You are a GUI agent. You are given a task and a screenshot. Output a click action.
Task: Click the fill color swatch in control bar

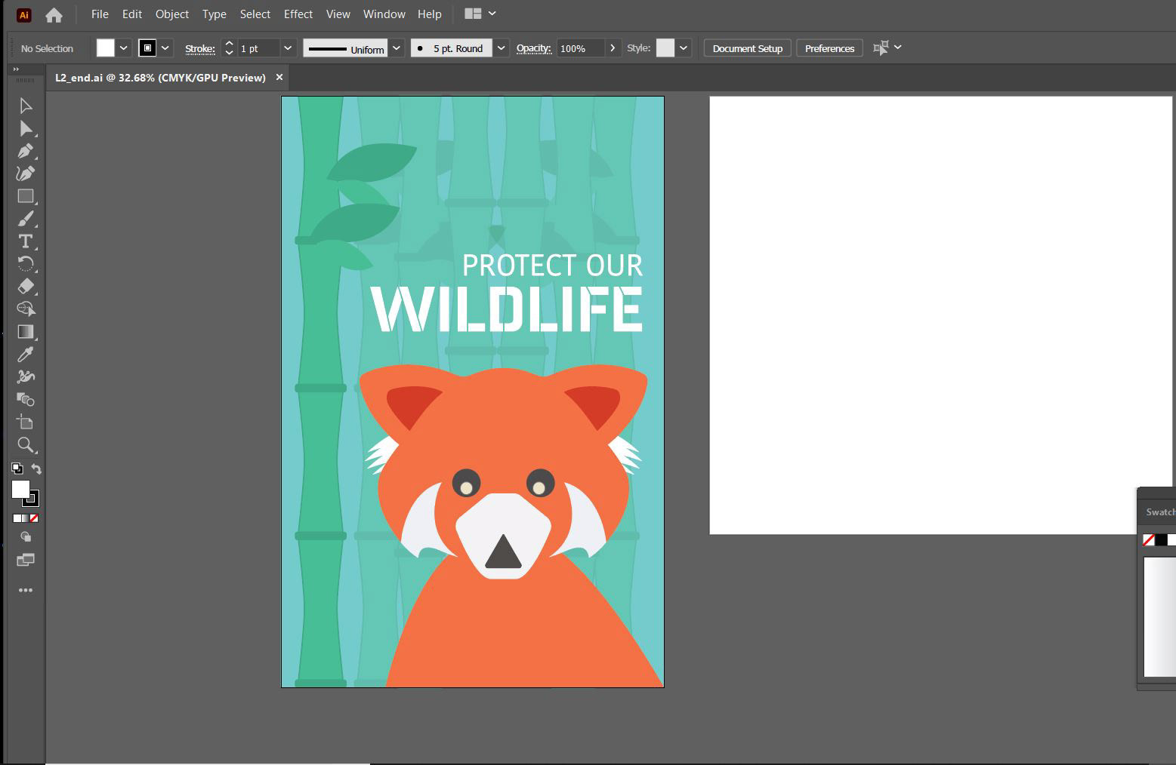pyautogui.click(x=106, y=48)
